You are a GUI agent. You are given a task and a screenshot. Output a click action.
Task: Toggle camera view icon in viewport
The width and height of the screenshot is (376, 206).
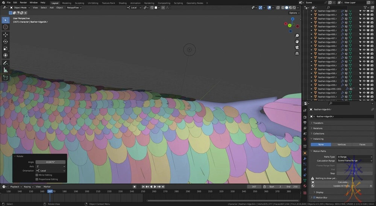[x=297, y=48]
